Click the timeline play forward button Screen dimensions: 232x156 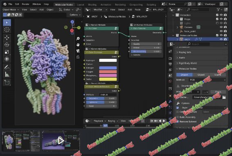164,121
